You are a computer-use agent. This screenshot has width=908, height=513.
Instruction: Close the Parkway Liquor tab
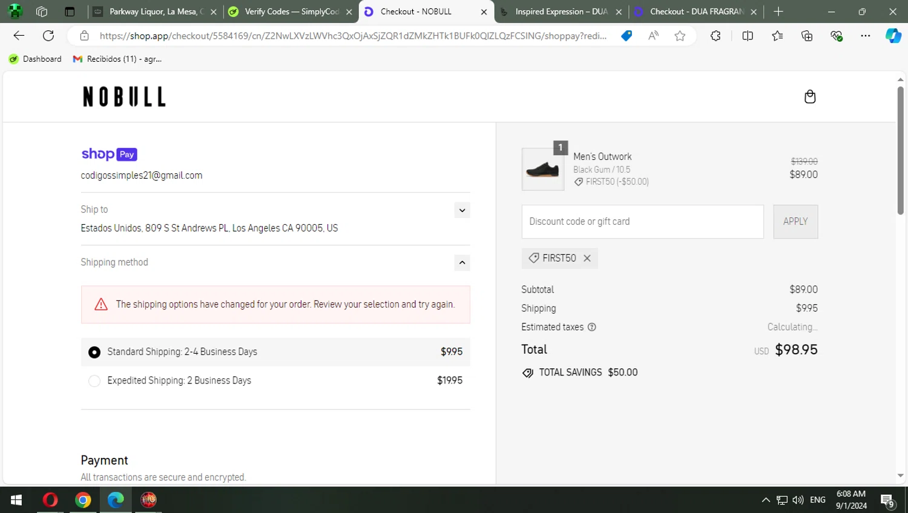pos(214,12)
